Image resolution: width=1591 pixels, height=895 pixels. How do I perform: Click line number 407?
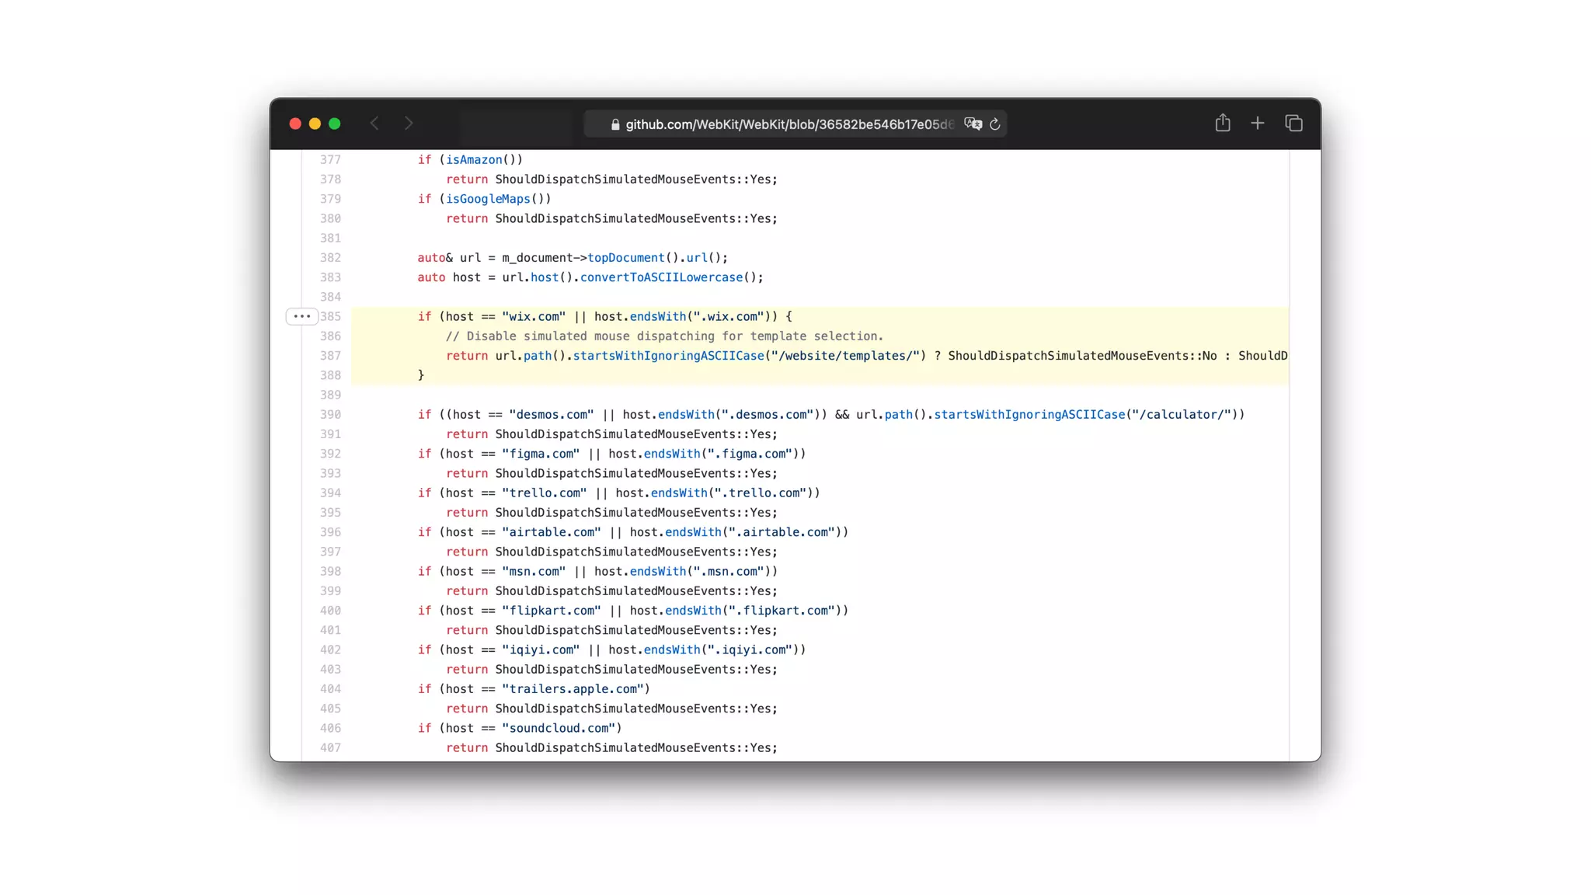tap(330, 747)
